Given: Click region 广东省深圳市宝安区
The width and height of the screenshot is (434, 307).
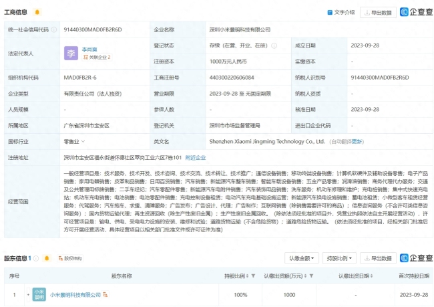Looking at the screenshot, I should (x=87, y=126).
